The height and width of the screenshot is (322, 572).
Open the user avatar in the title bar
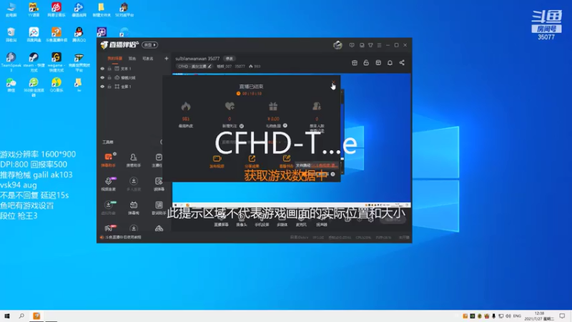(x=337, y=45)
